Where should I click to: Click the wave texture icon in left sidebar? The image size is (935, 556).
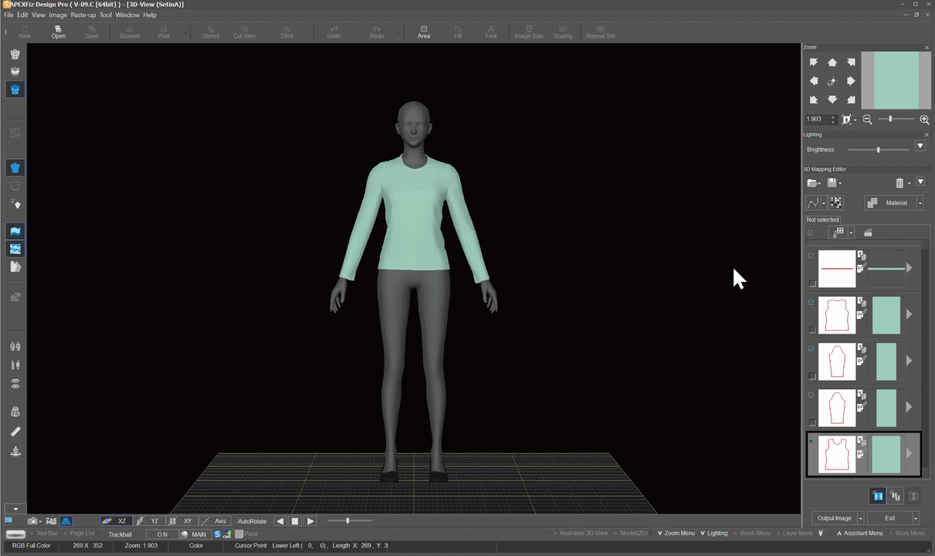click(x=15, y=231)
